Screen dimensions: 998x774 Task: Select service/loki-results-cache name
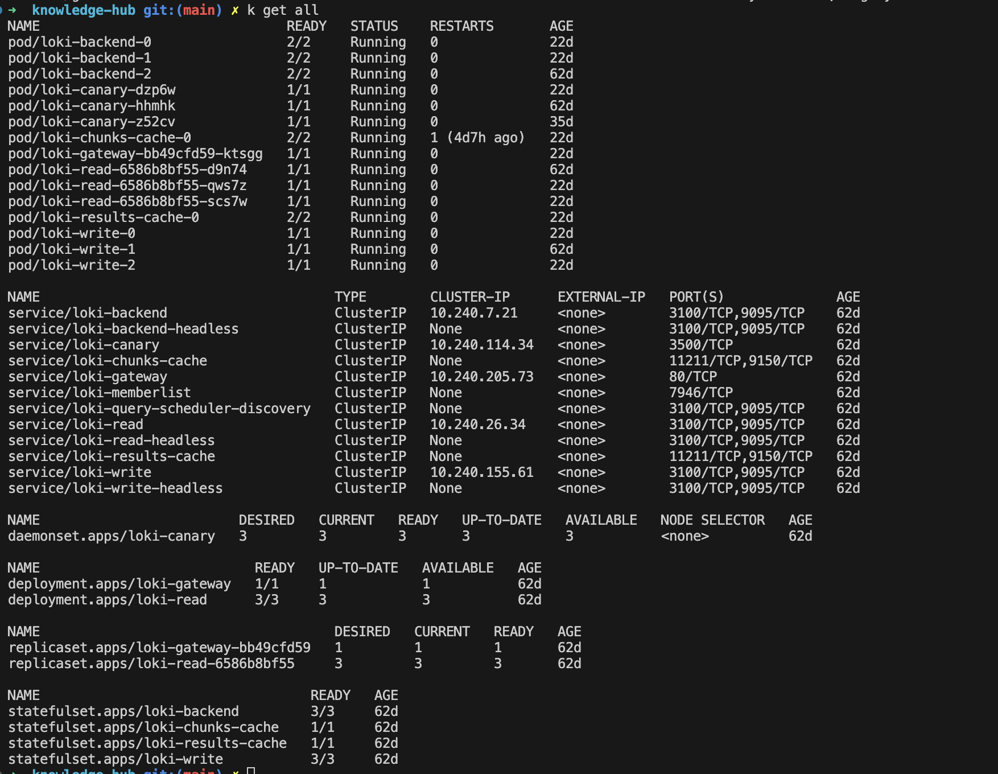tap(112, 456)
